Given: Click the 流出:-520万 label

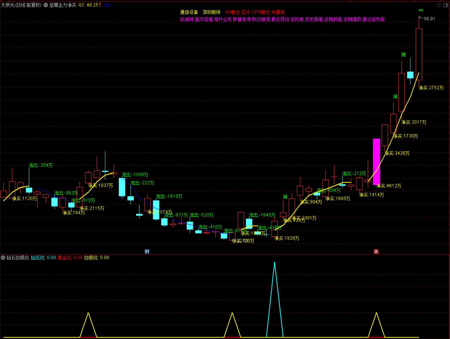Looking at the screenshot, I should tap(202, 215).
